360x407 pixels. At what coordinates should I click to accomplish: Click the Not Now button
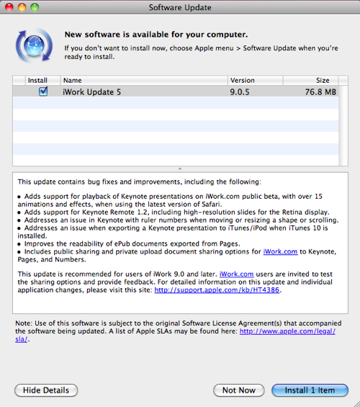(x=239, y=390)
